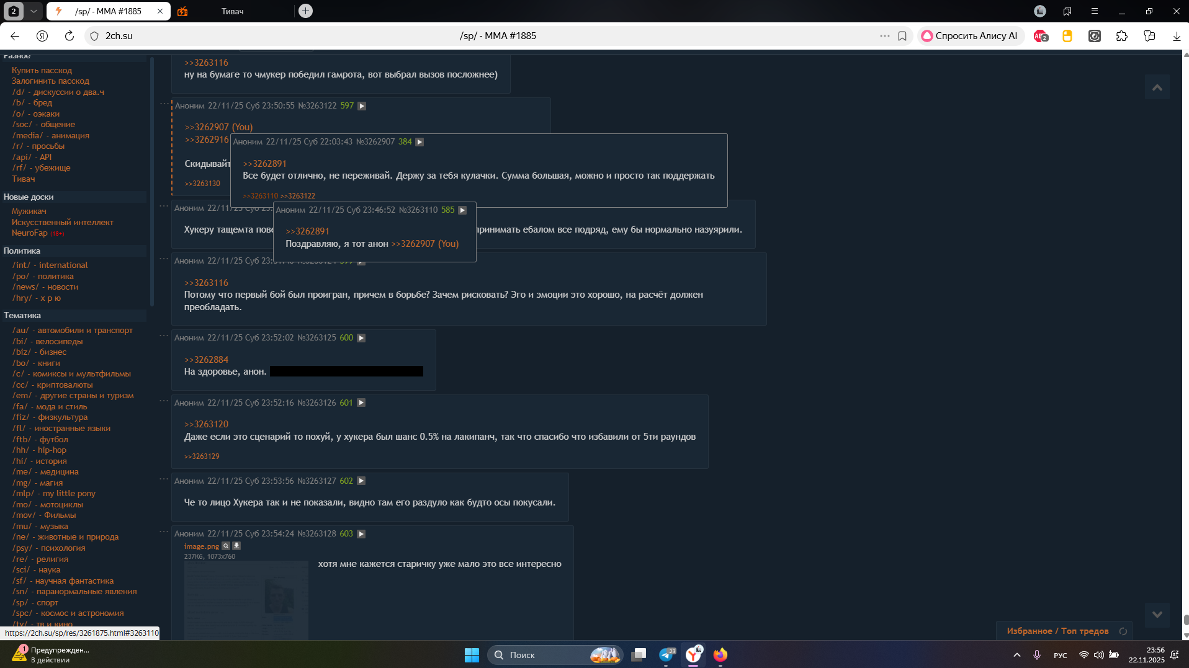Jump to bottom of thread
Viewport: 1189px width, 668px height.
click(x=1157, y=615)
